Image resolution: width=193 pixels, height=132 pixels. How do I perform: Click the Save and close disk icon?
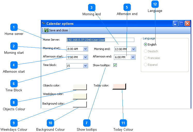[46, 30]
